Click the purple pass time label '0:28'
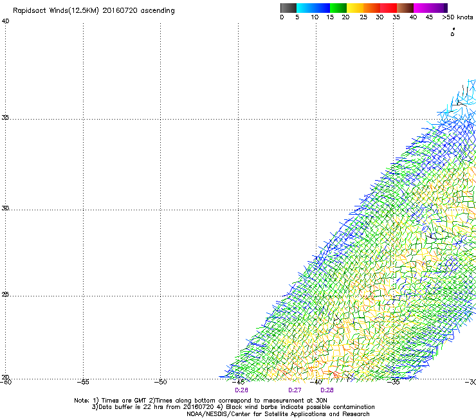Image resolution: width=476 pixels, height=418 pixels. click(327, 390)
